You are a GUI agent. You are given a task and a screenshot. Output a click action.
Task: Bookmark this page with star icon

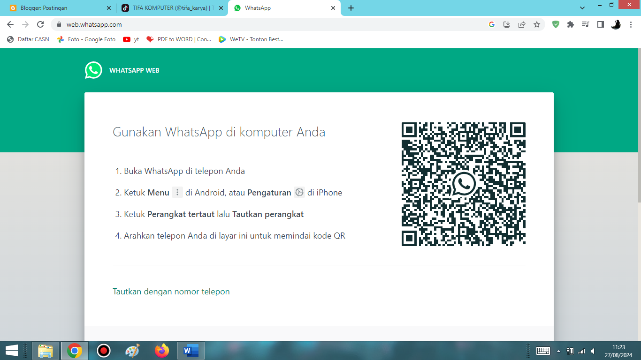tap(537, 24)
